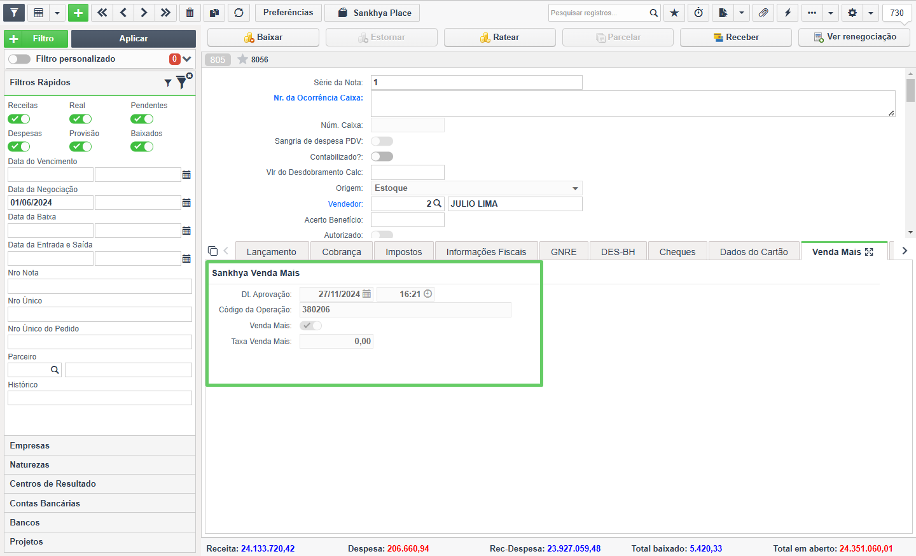Click Ver renegociação button
916x556 pixels.
point(855,38)
